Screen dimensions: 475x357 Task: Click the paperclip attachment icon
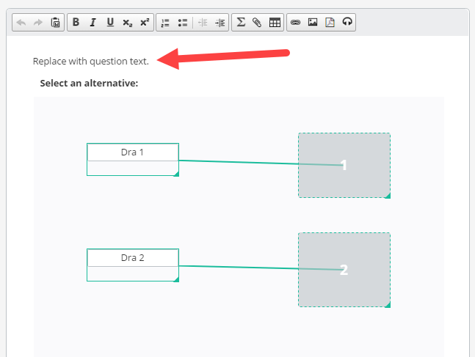[x=257, y=23]
